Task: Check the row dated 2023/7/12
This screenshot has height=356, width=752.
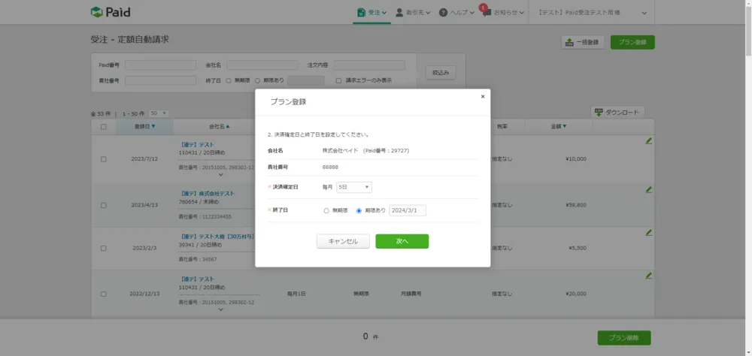Action: [x=104, y=159]
